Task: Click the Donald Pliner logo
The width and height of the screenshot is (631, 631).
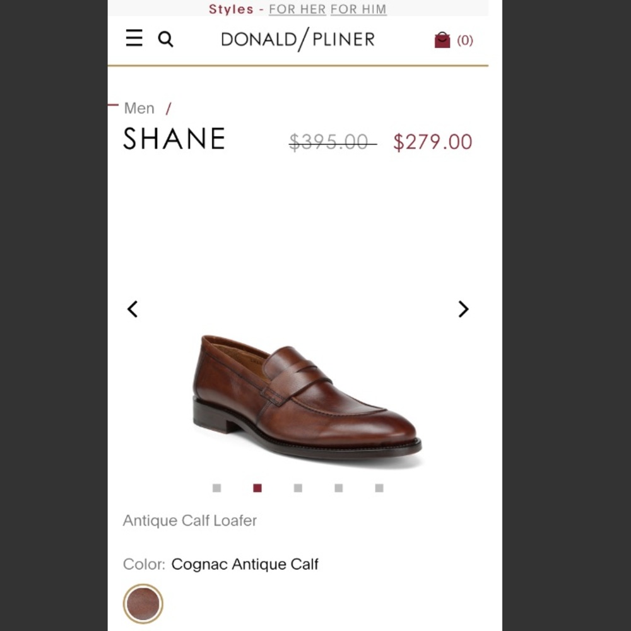Action: [297, 38]
